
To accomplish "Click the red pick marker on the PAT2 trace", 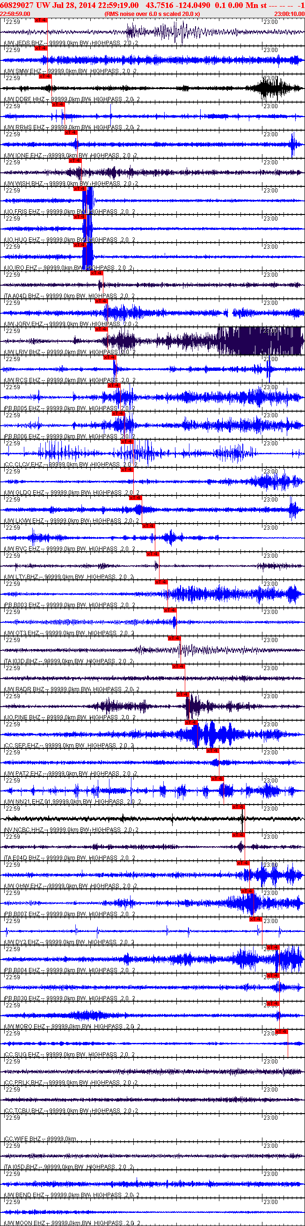I will point(212,750).
